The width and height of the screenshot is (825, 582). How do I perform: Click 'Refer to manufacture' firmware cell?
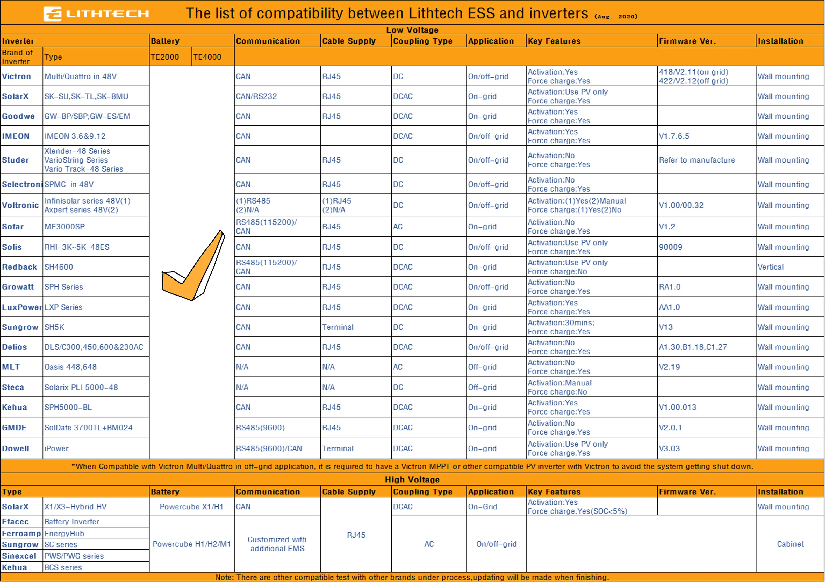(706, 160)
